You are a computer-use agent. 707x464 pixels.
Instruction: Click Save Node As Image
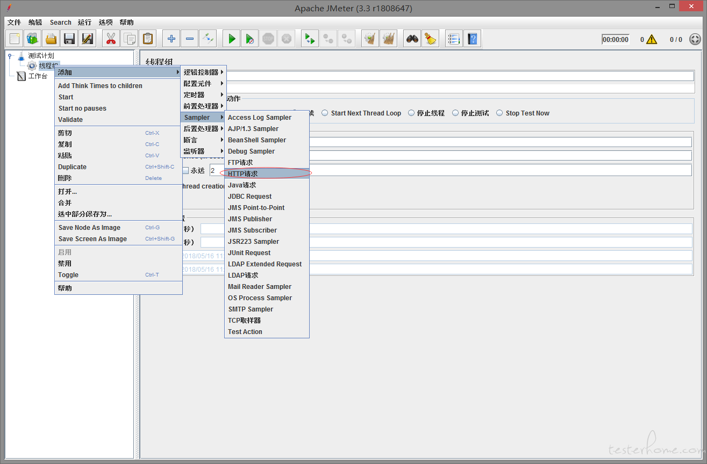(x=118, y=228)
